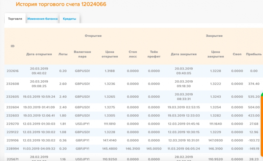The image size is (263, 161).
Task: Click the Закрытие group header
Action: pyautogui.click(x=214, y=36)
